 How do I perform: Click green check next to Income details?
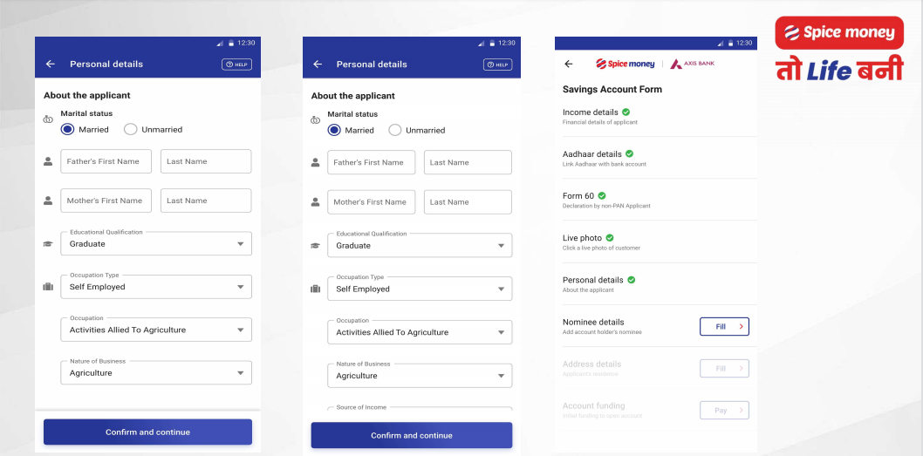pos(626,112)
